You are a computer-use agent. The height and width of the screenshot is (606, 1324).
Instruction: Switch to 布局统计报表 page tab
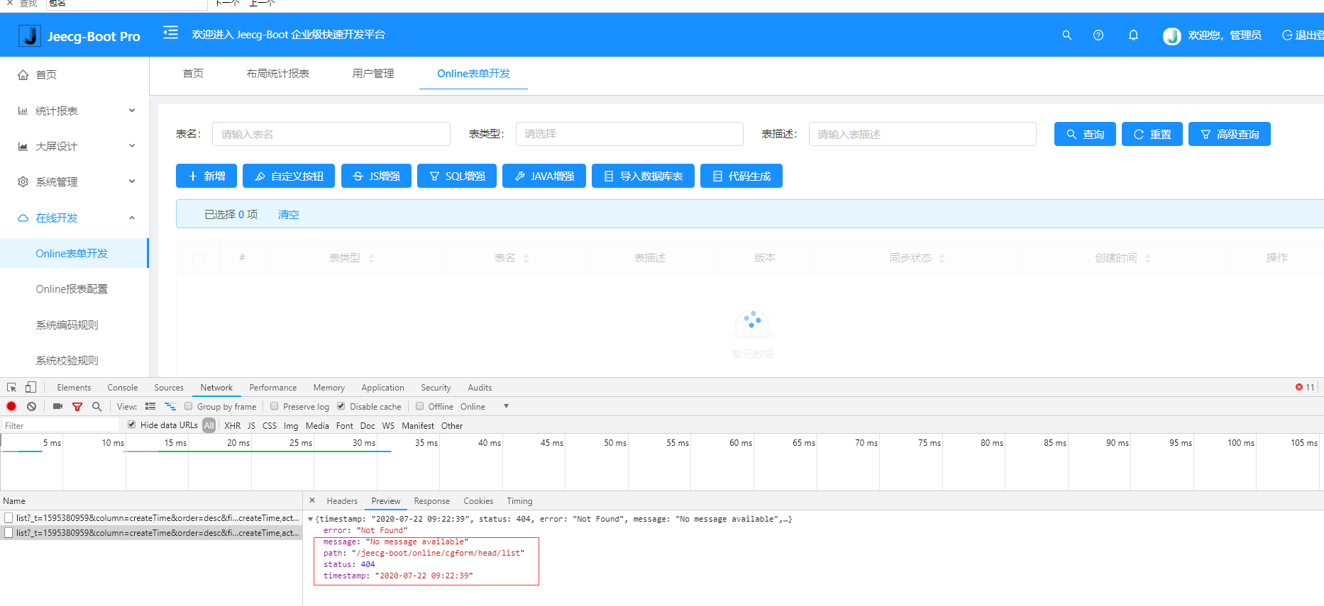(x=277, y=74)
